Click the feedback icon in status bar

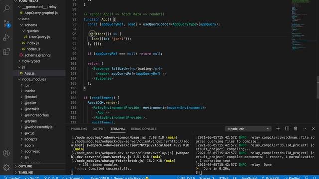tap(307, 178)
